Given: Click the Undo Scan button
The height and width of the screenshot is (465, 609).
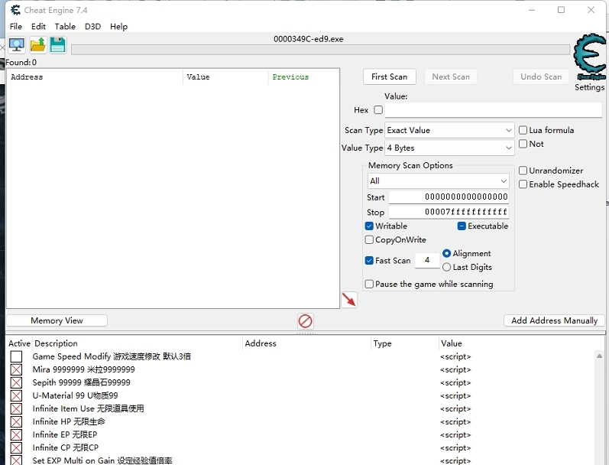Looking at the screenshot, I should coord(541,76).
